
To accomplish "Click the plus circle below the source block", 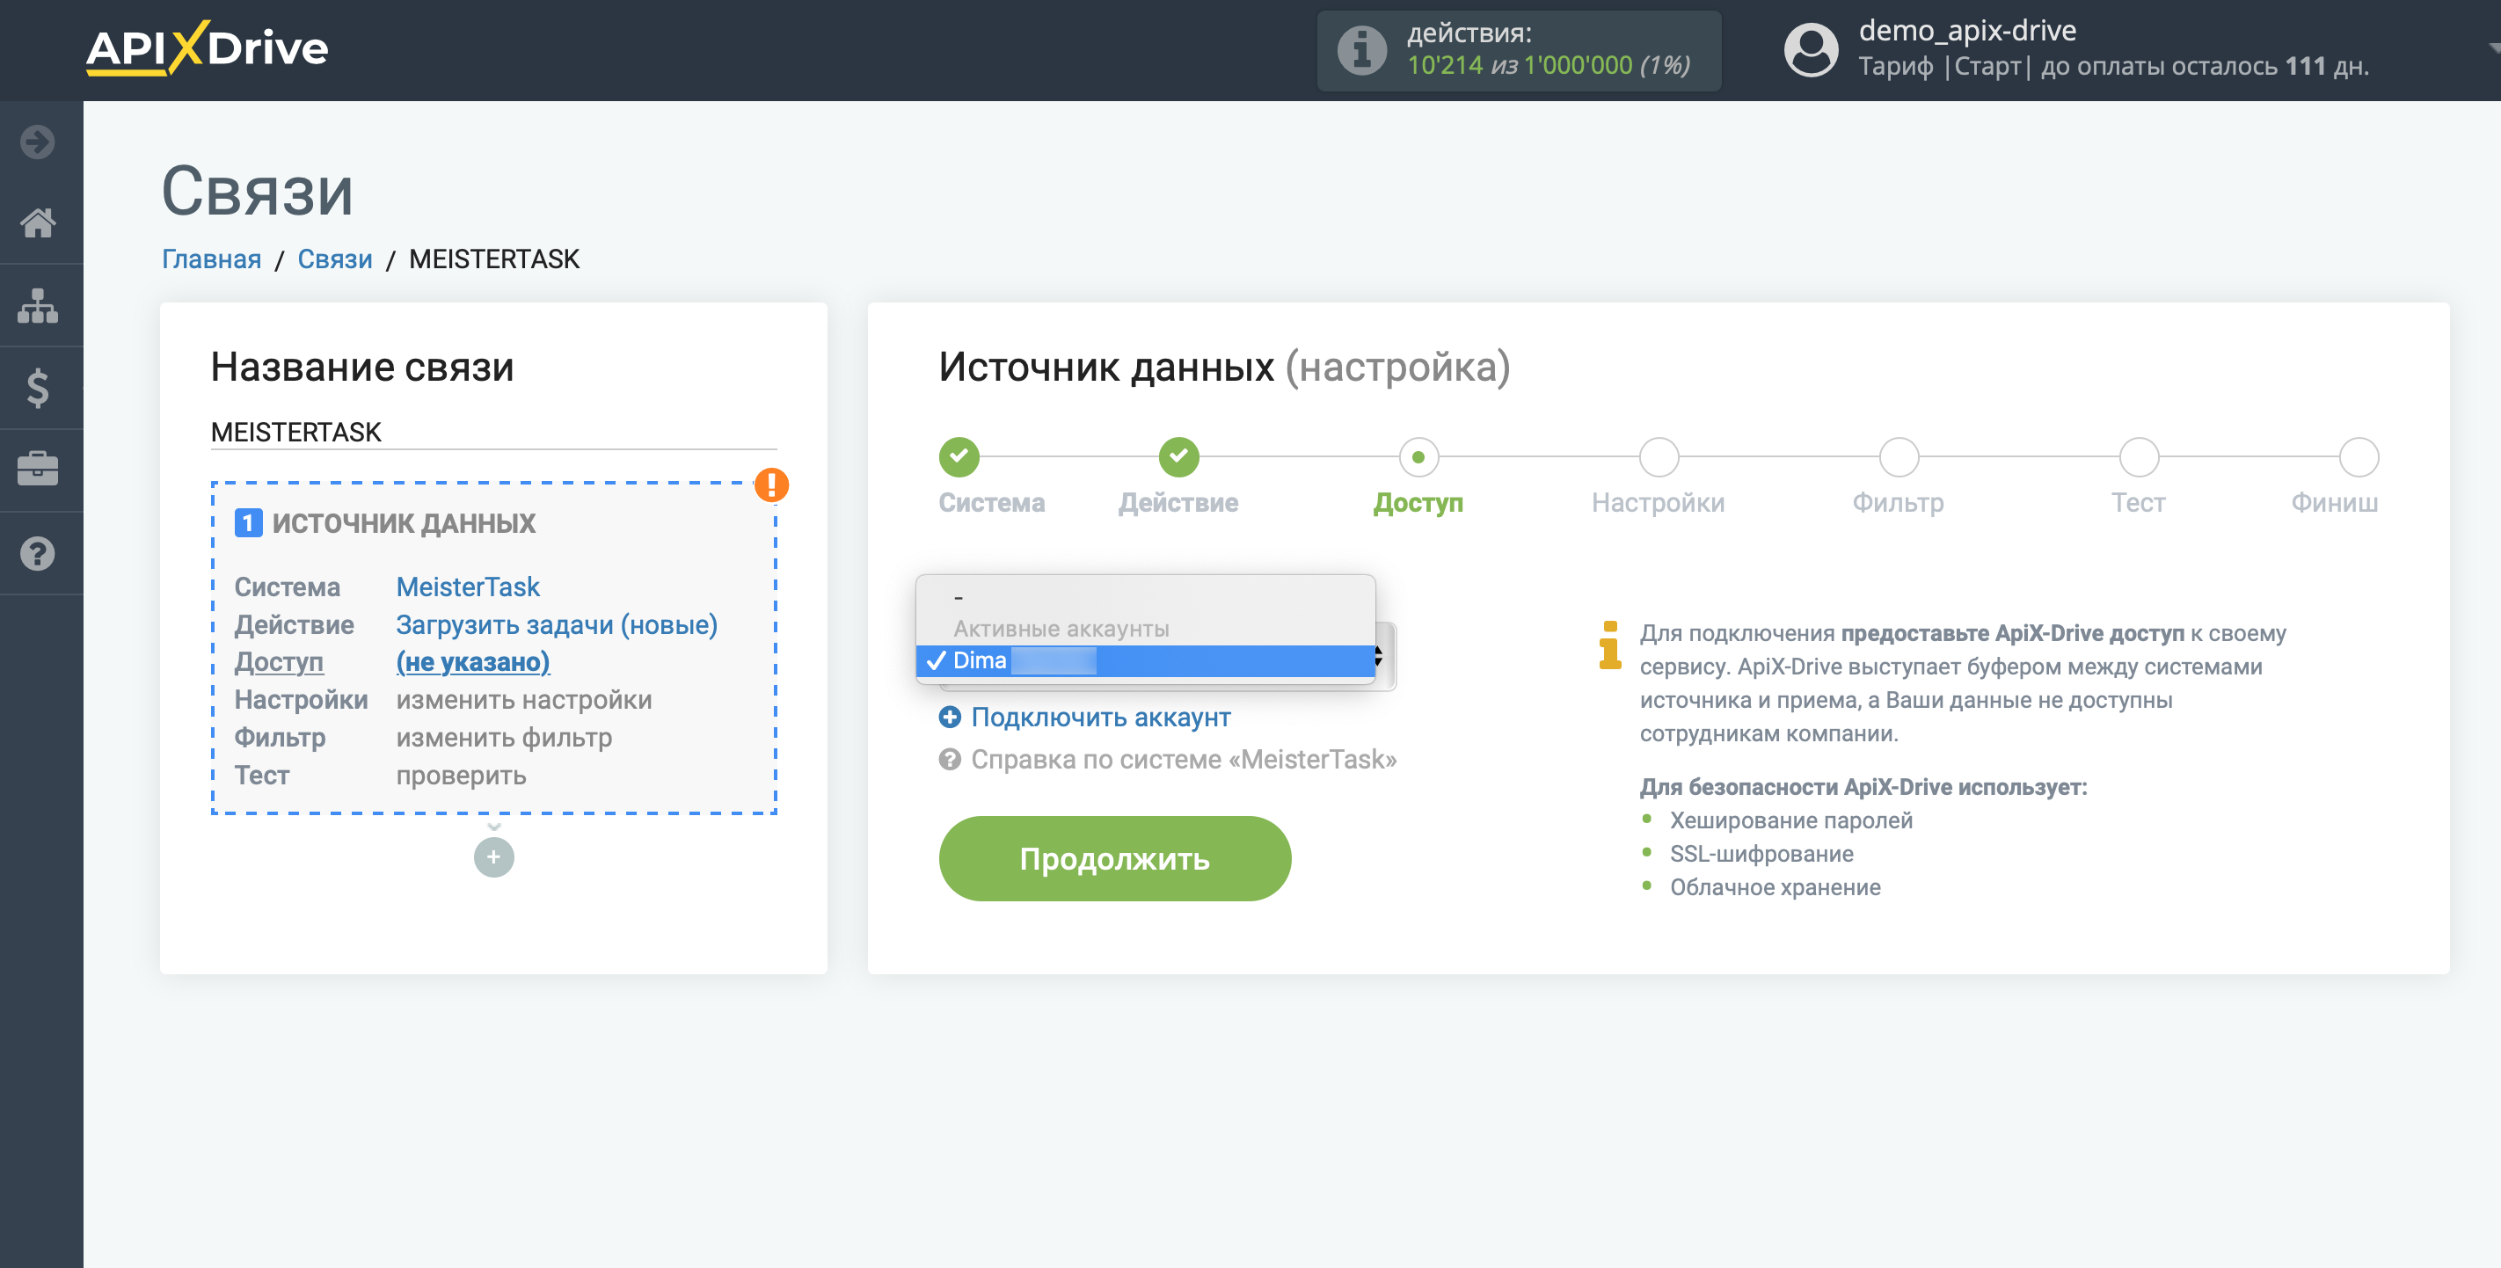I will (493, 857).
